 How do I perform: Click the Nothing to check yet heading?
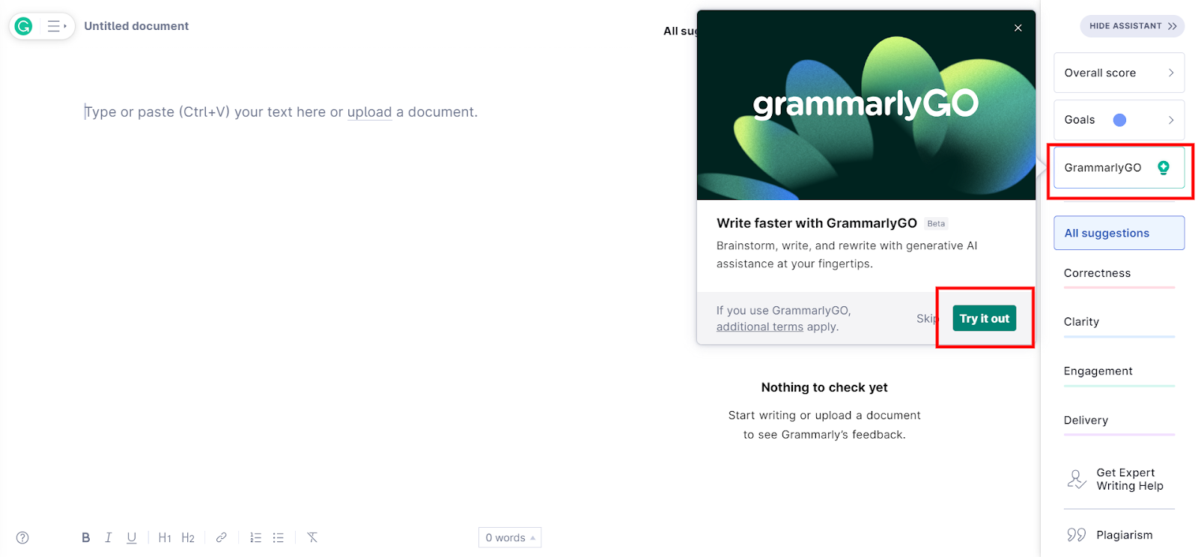point(824,387)
